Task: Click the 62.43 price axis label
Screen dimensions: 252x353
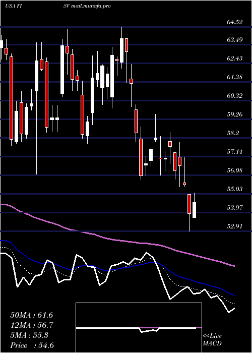Action: 235,58
